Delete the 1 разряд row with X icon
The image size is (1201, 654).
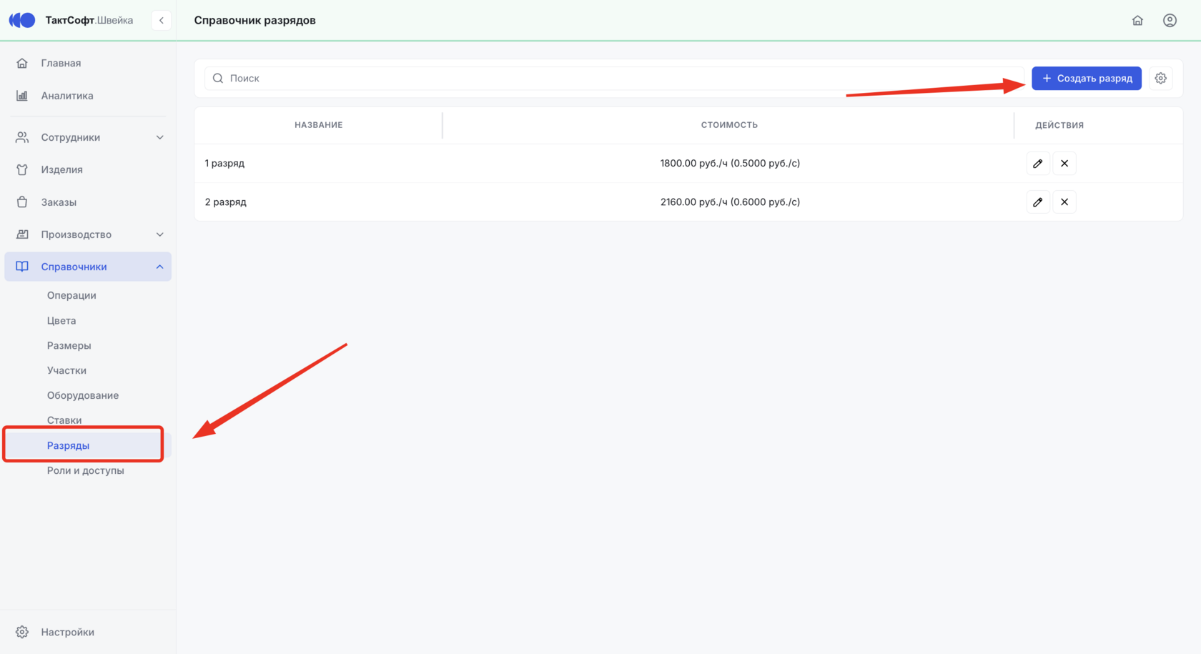1064,164
